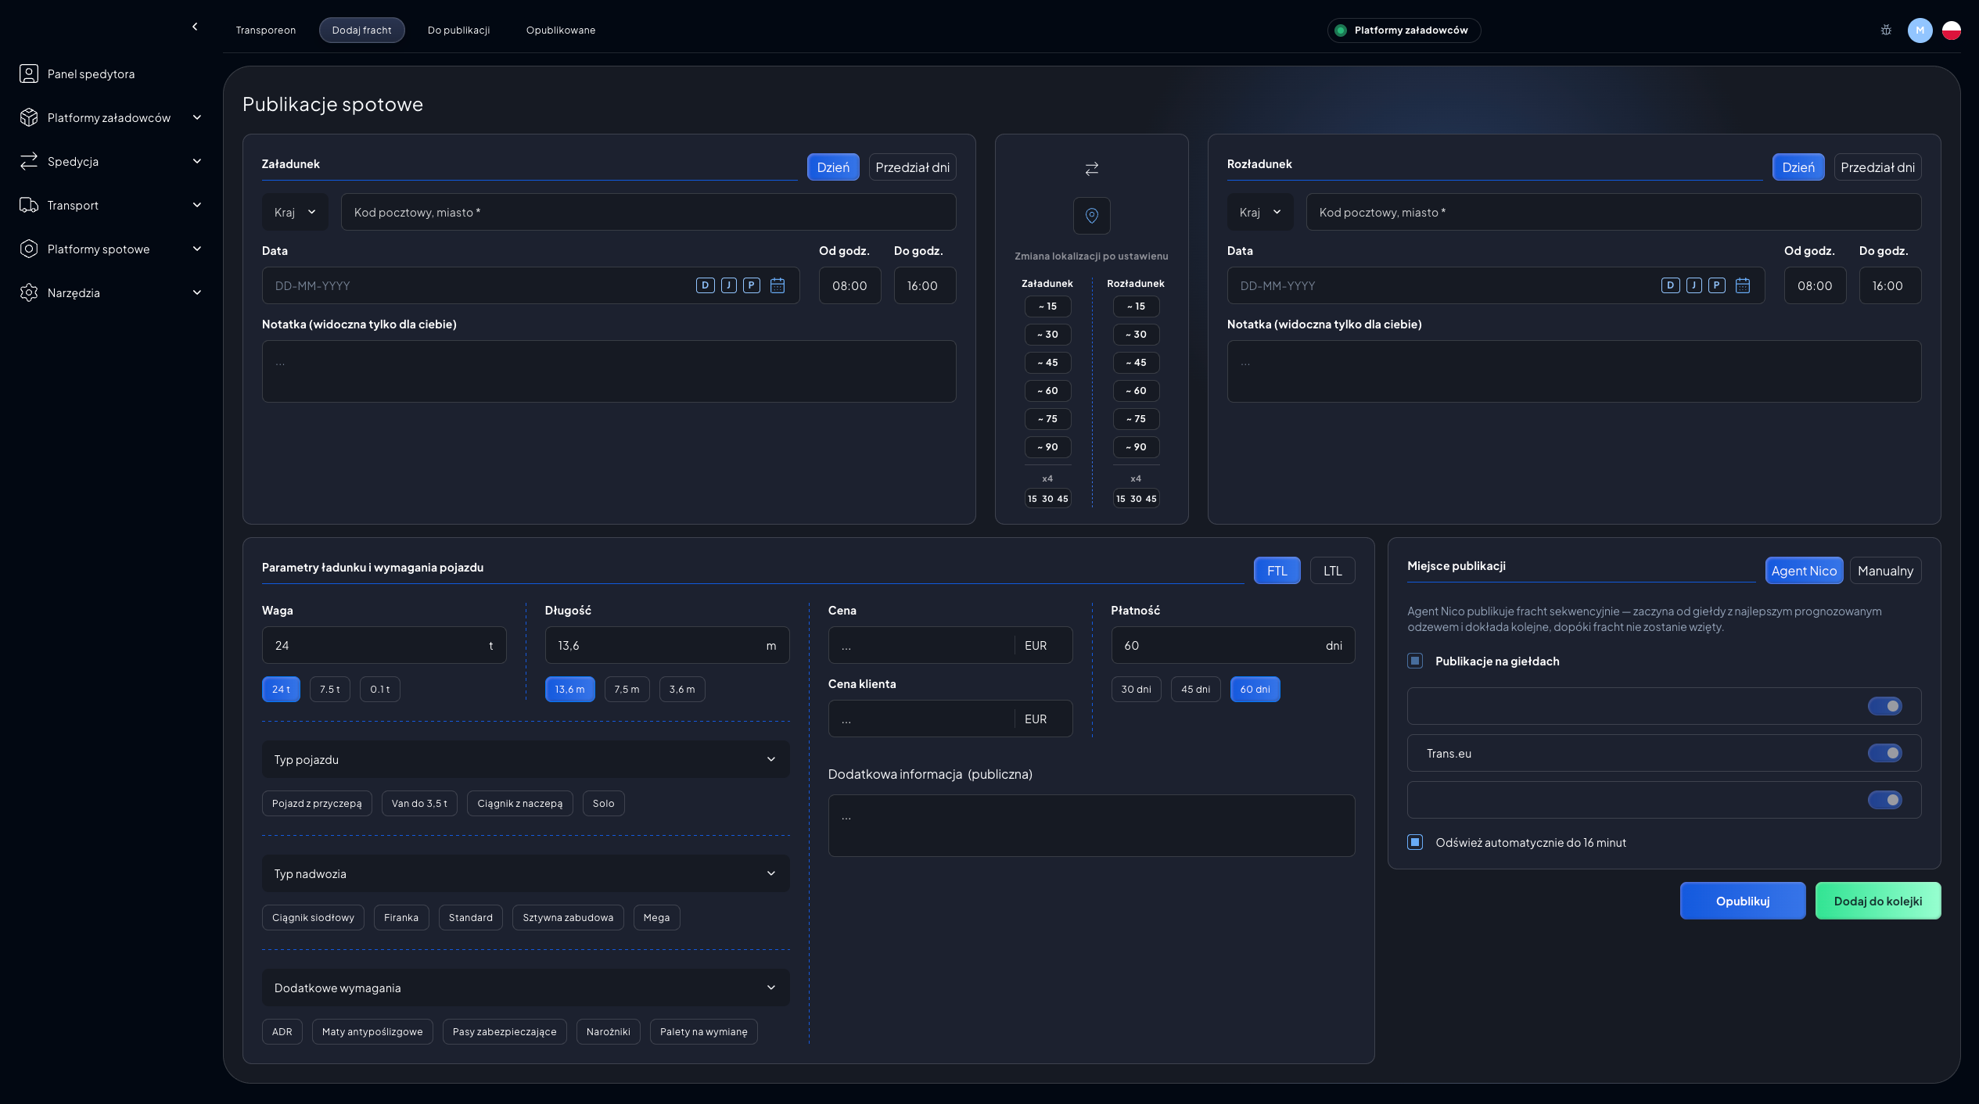1979x1104 pixels.
Task: Choose Przedział dni in Załadunek
Action: (912, 167)
